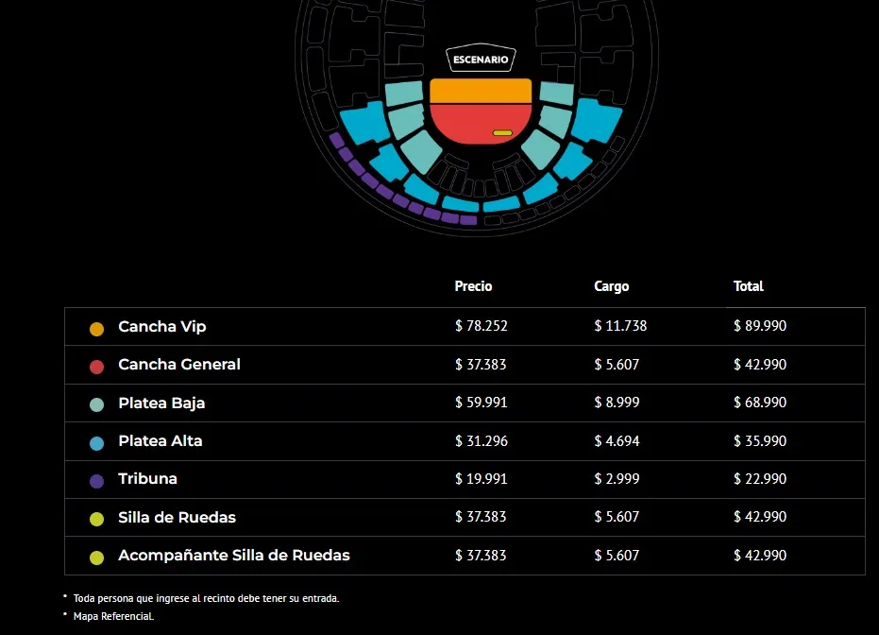Click the red dot beside Cancha General
The image size is (879, 635).
coord(96,367)
